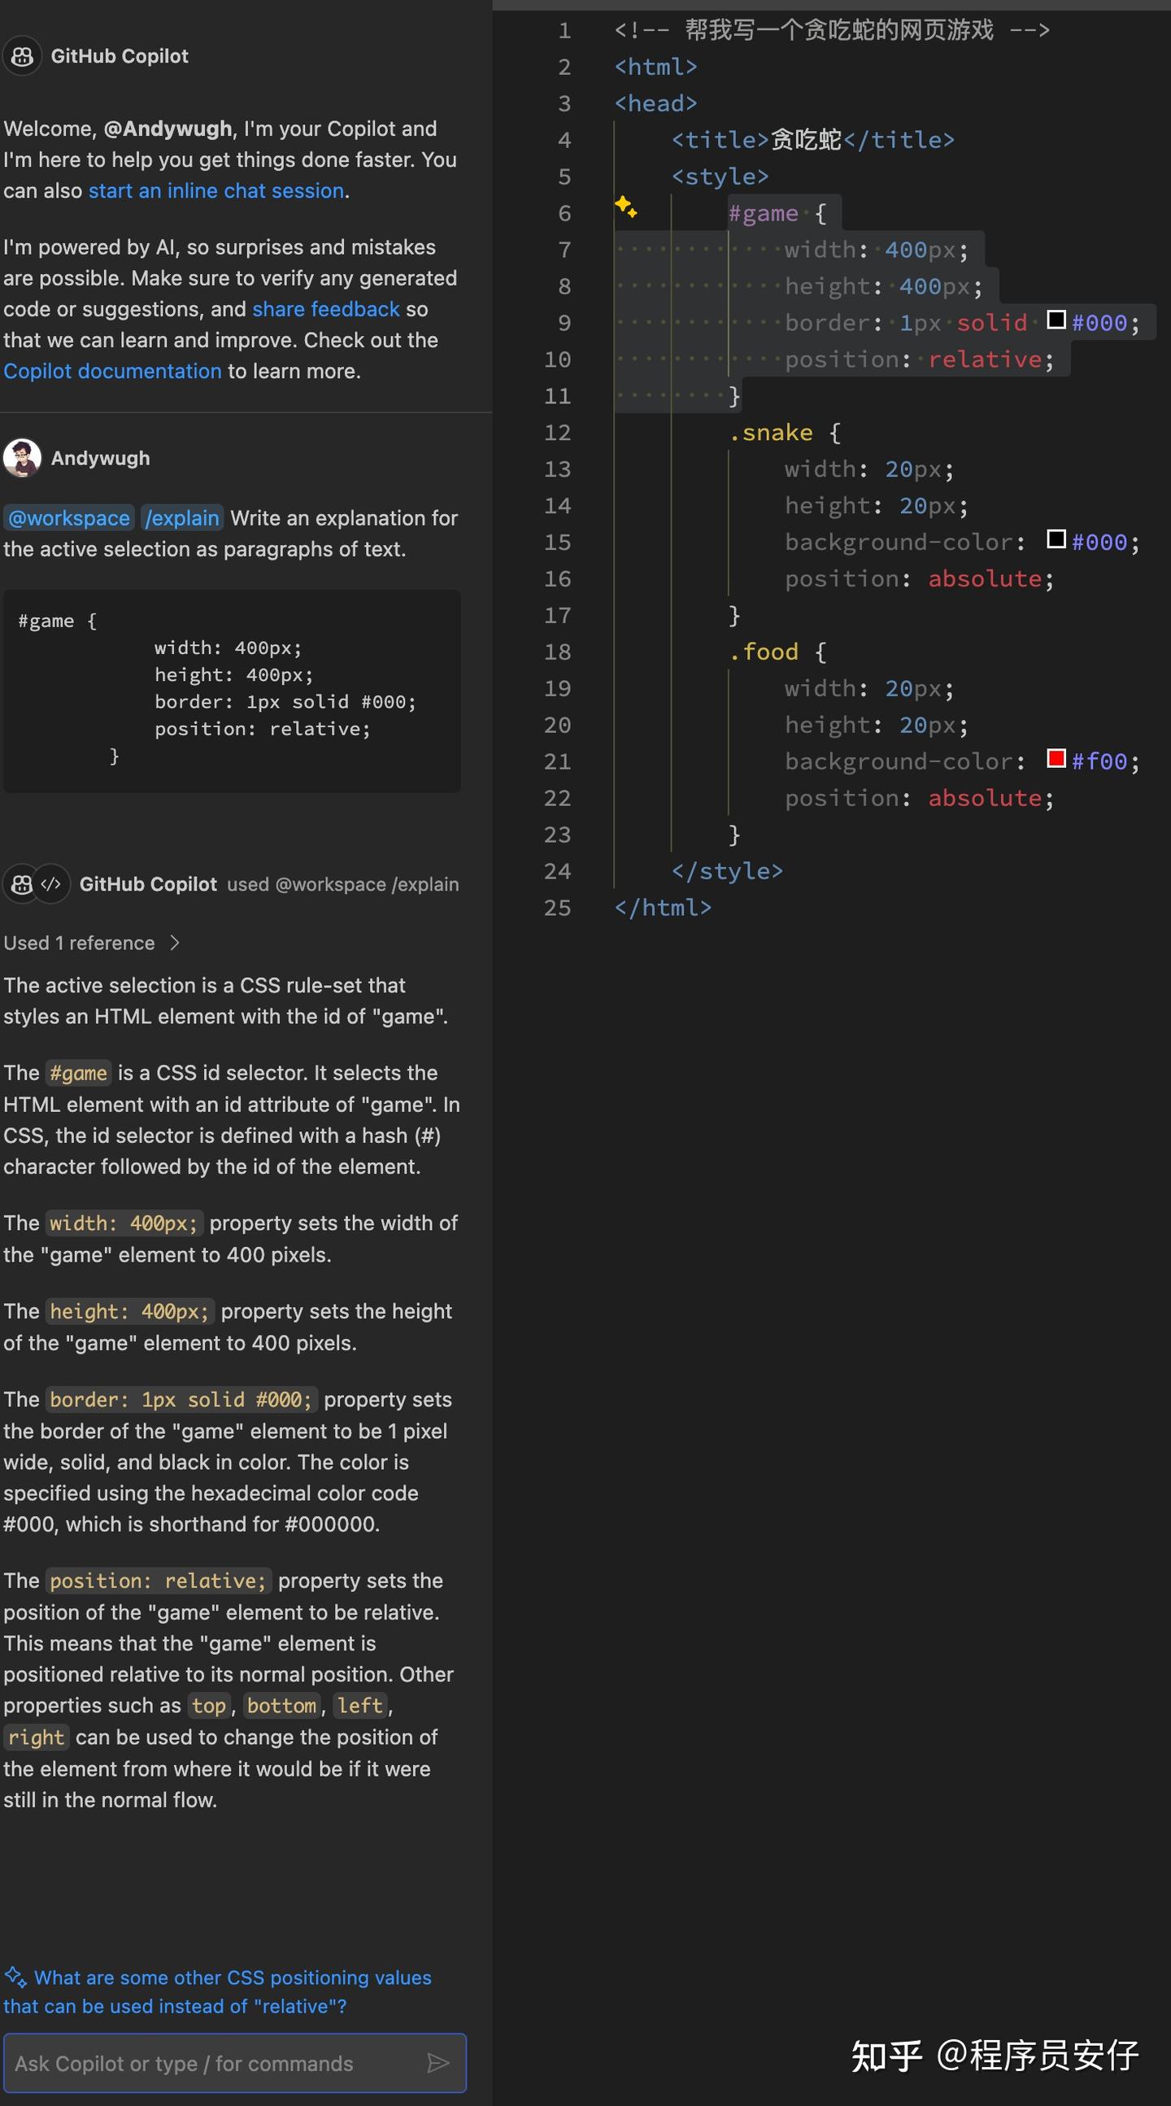
Task: Open the share feedback link
Action: click(325, 309)
